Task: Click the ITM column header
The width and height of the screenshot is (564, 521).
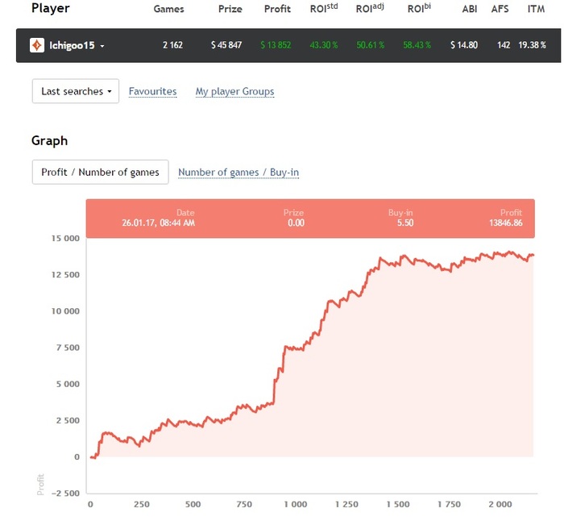Action: coord(536,9)
